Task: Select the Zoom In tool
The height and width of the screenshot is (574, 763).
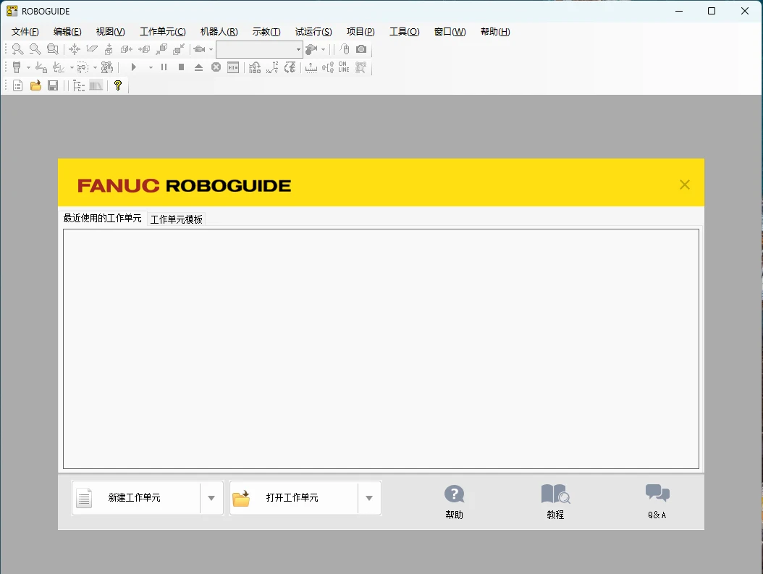Action: (17, 49)
